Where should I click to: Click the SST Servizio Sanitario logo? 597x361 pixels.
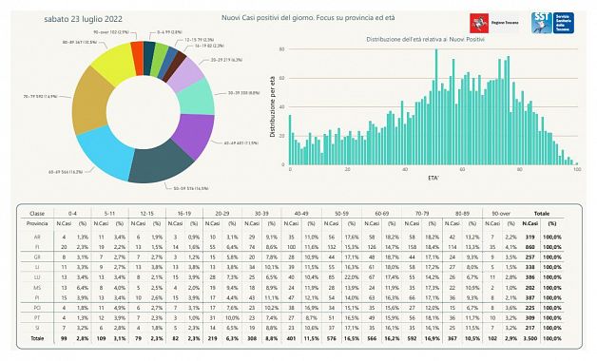pos(552,23)
